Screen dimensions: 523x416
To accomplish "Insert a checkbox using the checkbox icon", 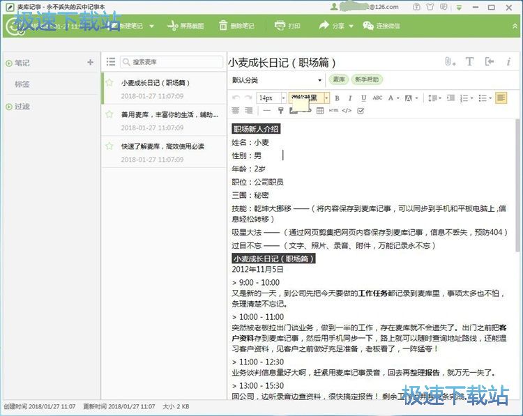I will point(361,110).
